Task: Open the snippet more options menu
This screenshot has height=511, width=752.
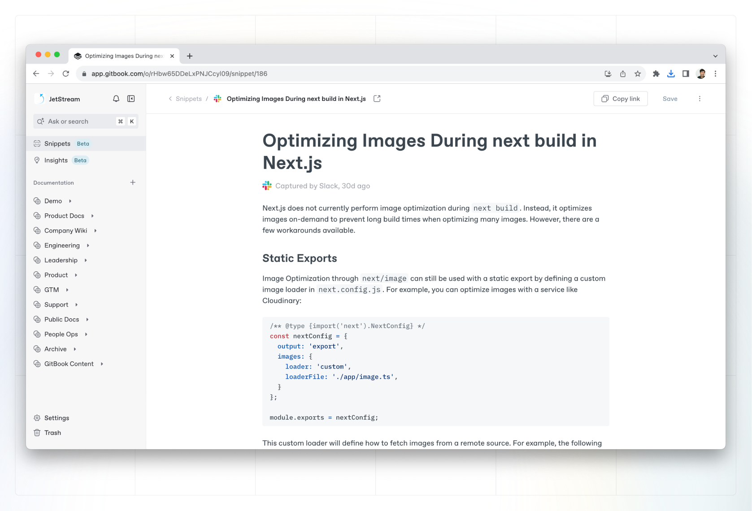Action: (x=700, y=99)
